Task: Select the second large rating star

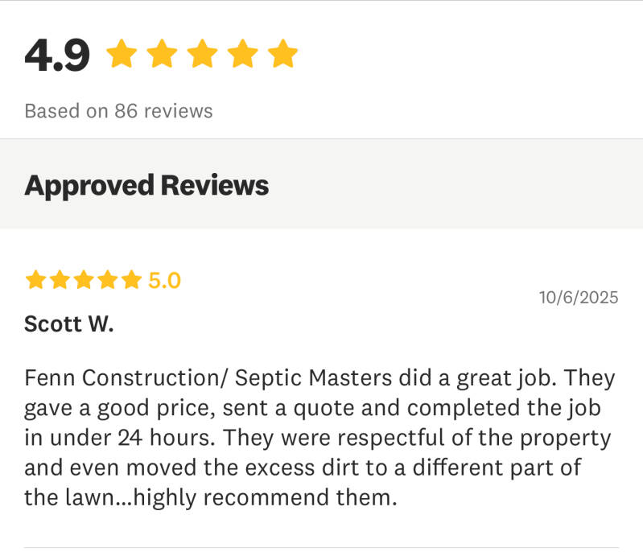Action: tap(162, 55)
